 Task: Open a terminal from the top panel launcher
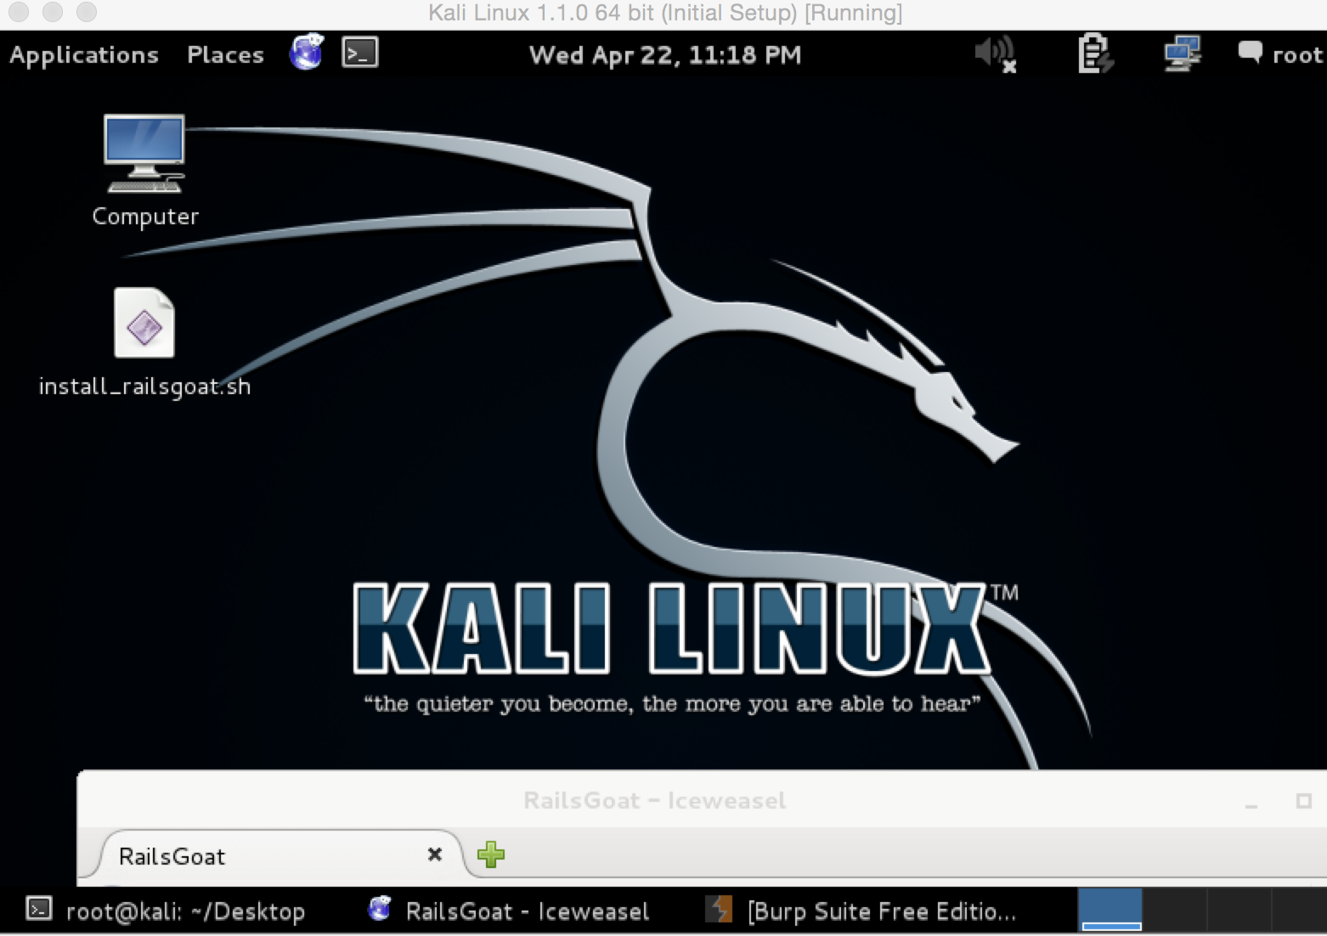tap(359, 53)
